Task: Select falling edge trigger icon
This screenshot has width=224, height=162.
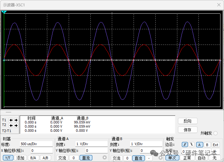Action: tap(191, 145)
